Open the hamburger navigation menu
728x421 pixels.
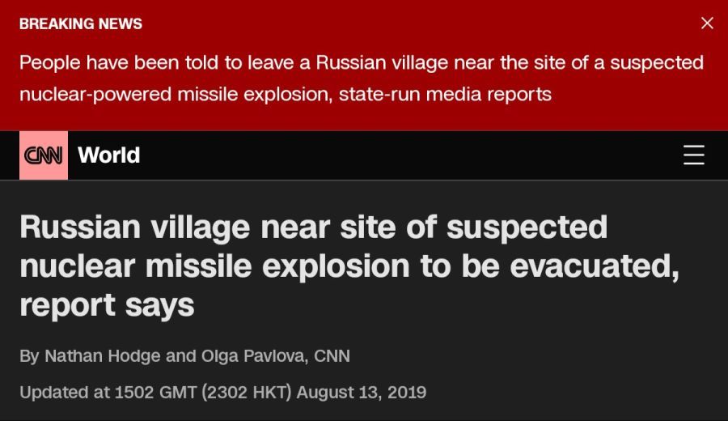694,155
